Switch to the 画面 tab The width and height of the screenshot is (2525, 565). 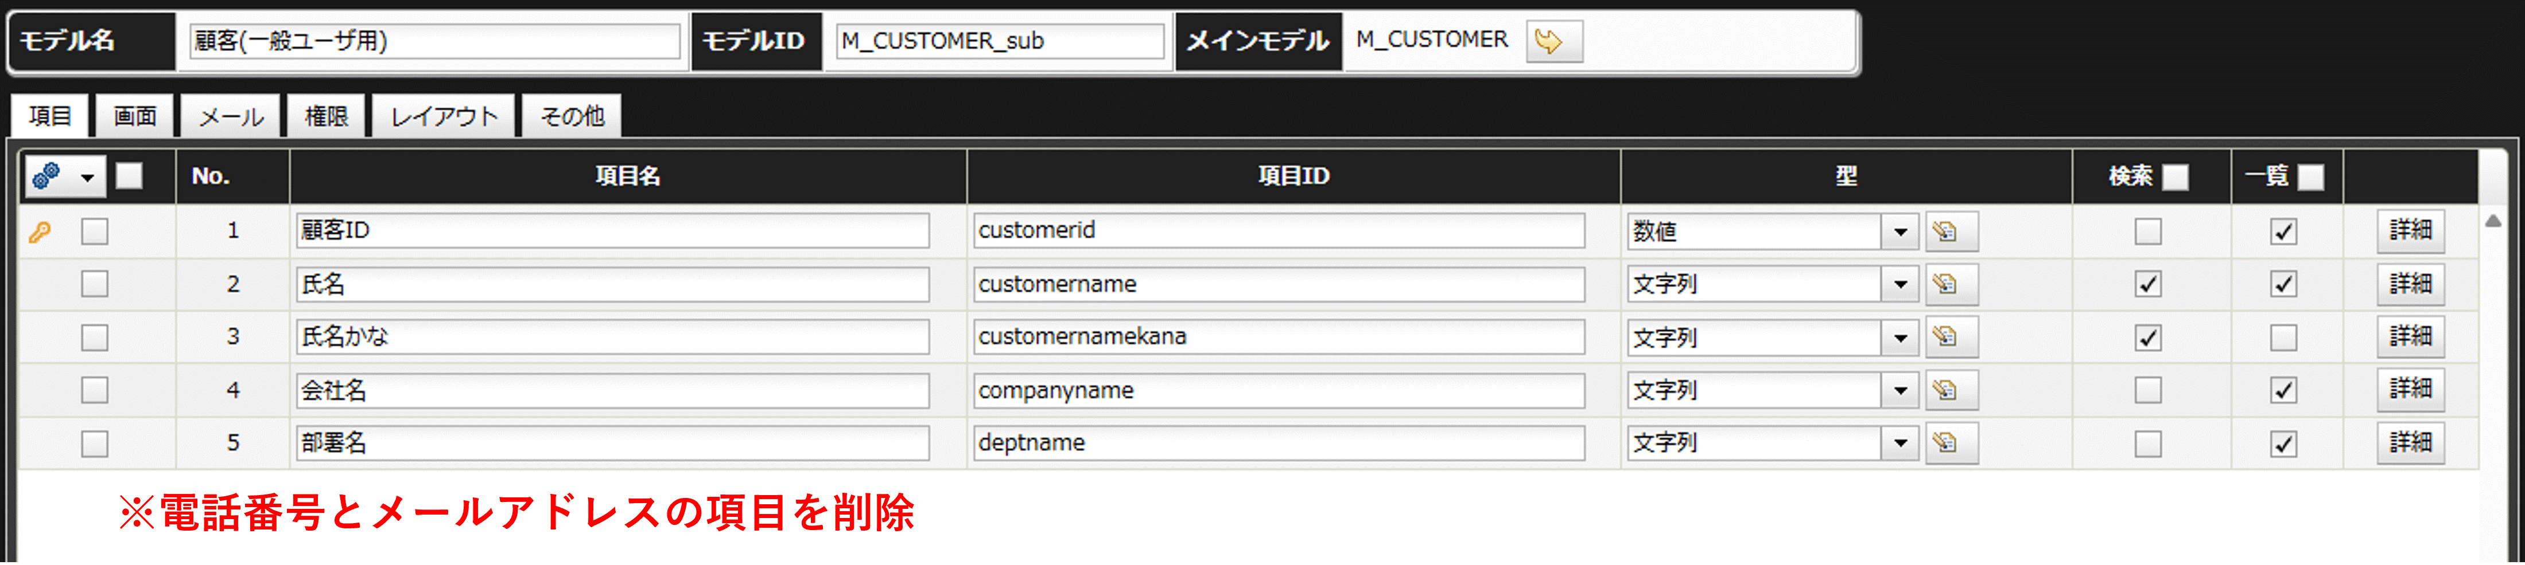pyautogui.click(x=134, y=116)
